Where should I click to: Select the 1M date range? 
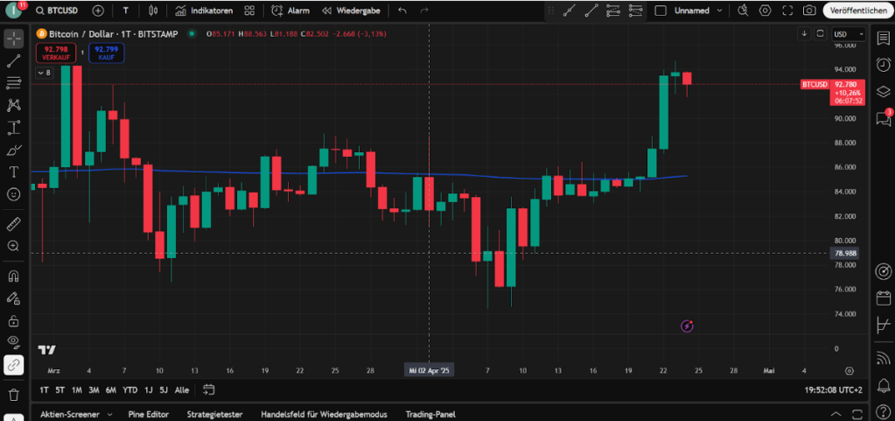pyautogui.click(x=76, y=390)
